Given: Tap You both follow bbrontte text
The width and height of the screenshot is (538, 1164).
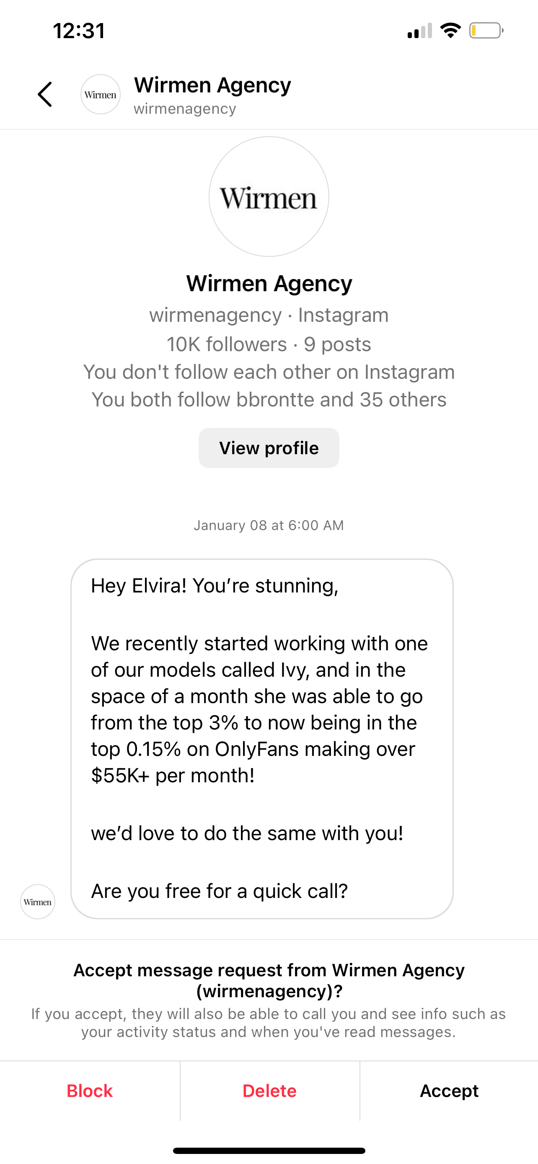Looking at the screenshot, I should (x=269, y=399).
